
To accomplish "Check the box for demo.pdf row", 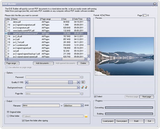I will 6,22.
